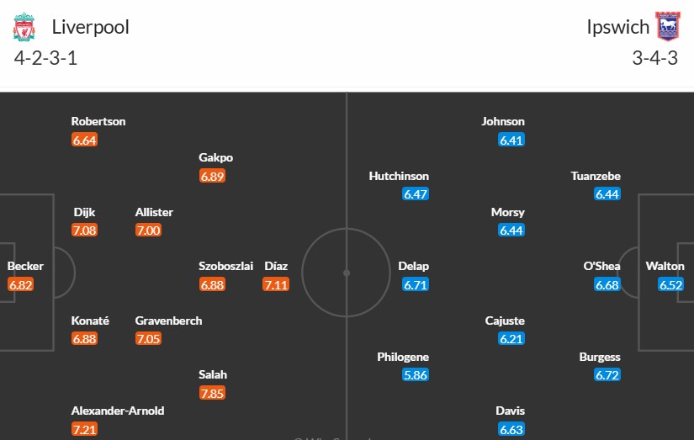Click the Ipswich club crest icon
This screenshot has width=694, height=440.
coord(667,27)
